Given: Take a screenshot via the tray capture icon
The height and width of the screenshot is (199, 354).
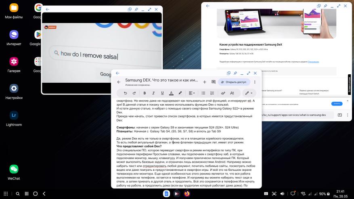Looking at the screenshot, I should tap(274, 194).
